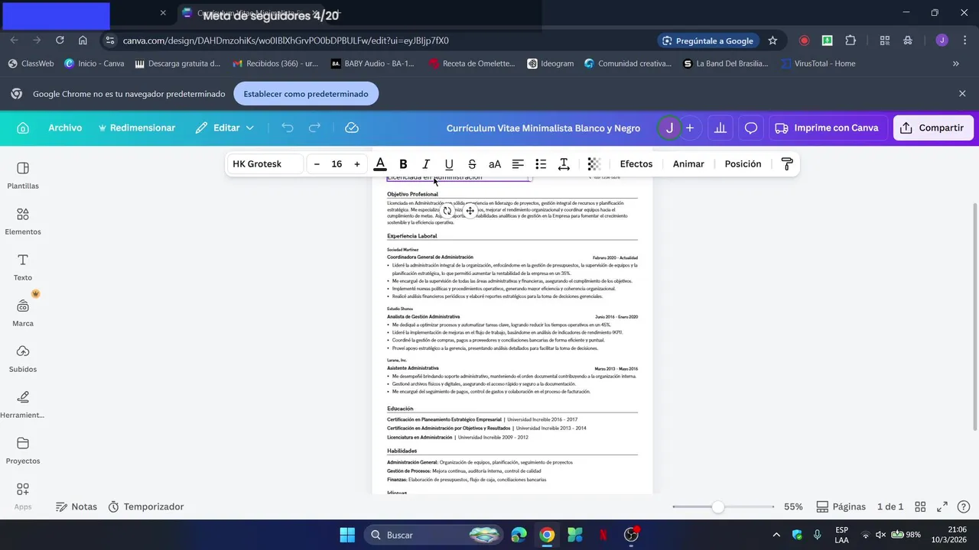Open the Apps sidebar panel

(x=23, y=496)
